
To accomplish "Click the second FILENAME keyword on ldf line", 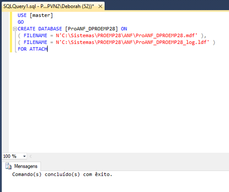I will point(35,42).
